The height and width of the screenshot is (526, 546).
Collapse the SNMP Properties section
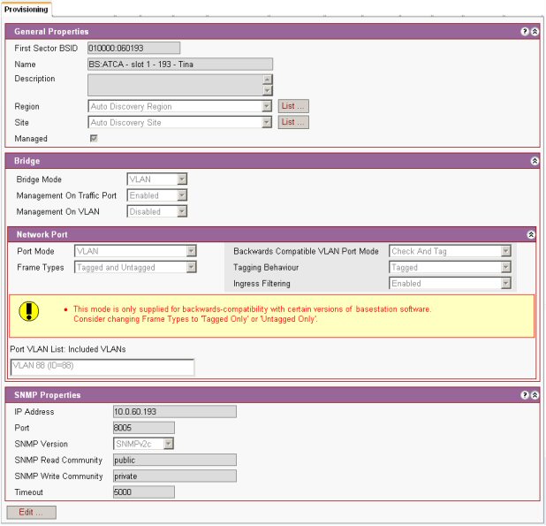tap(534, 395)
